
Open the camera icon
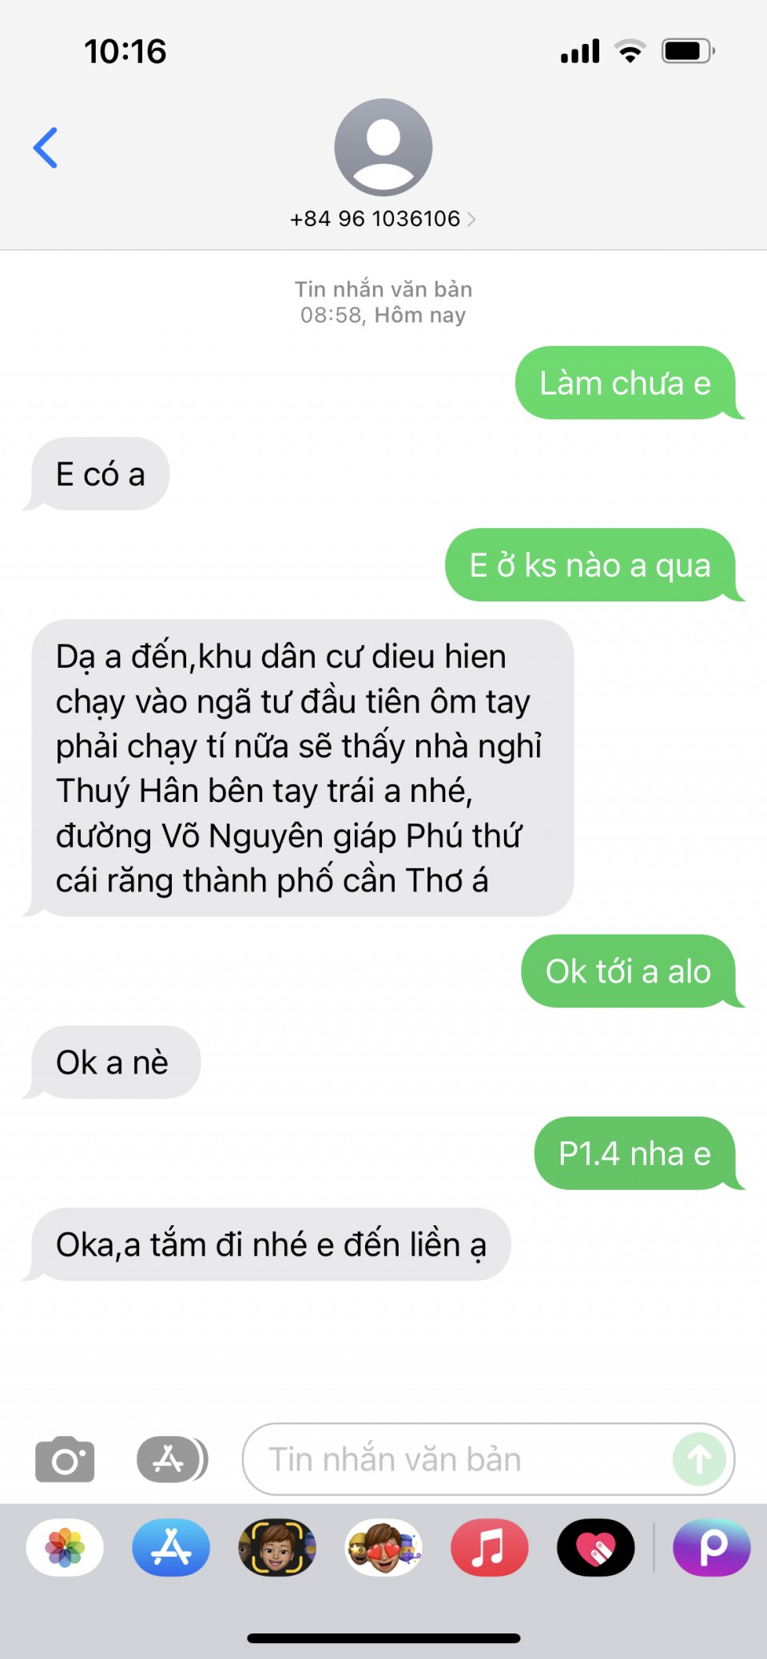(65, 1459)
